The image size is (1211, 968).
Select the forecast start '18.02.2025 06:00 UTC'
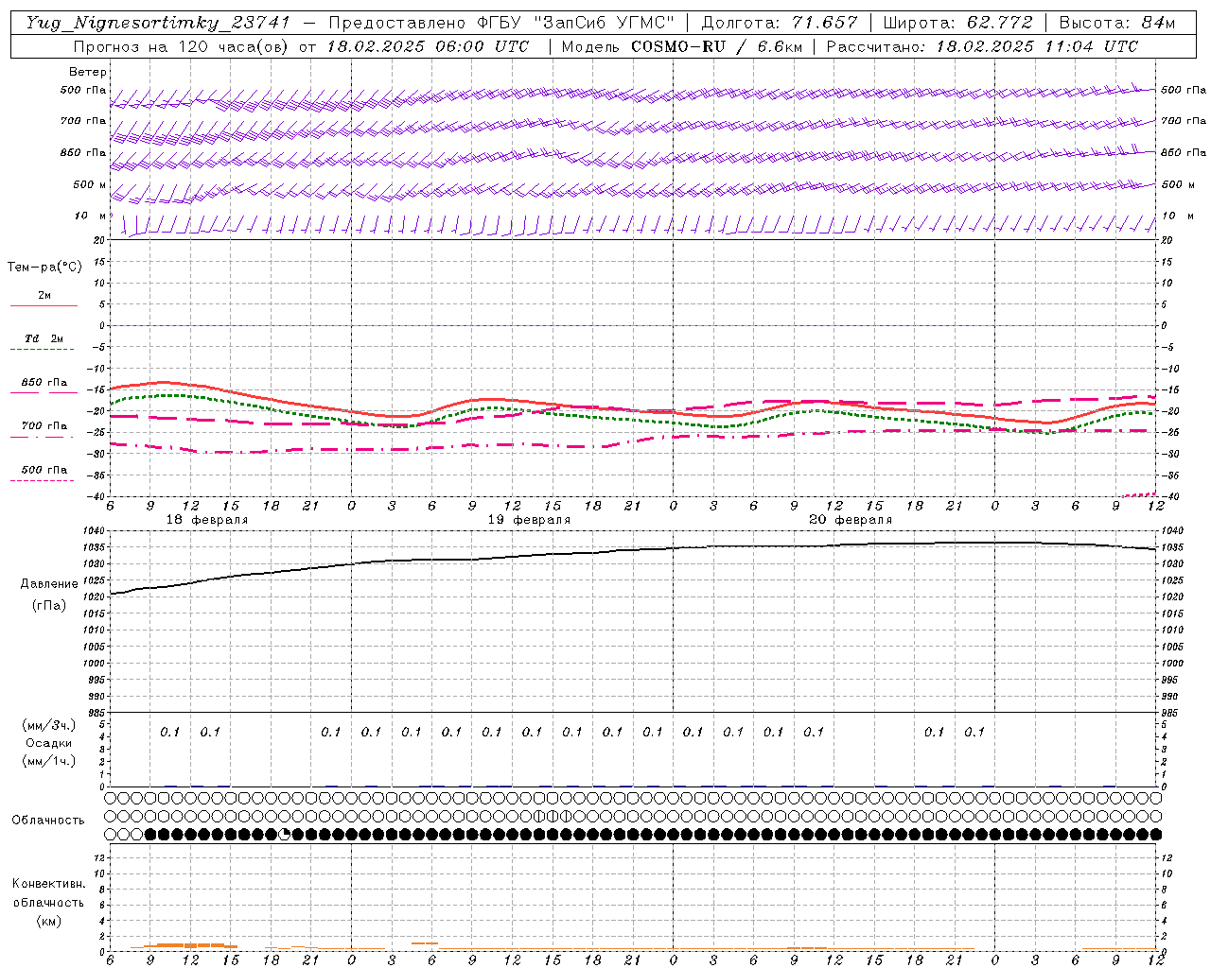click(428, 46)
